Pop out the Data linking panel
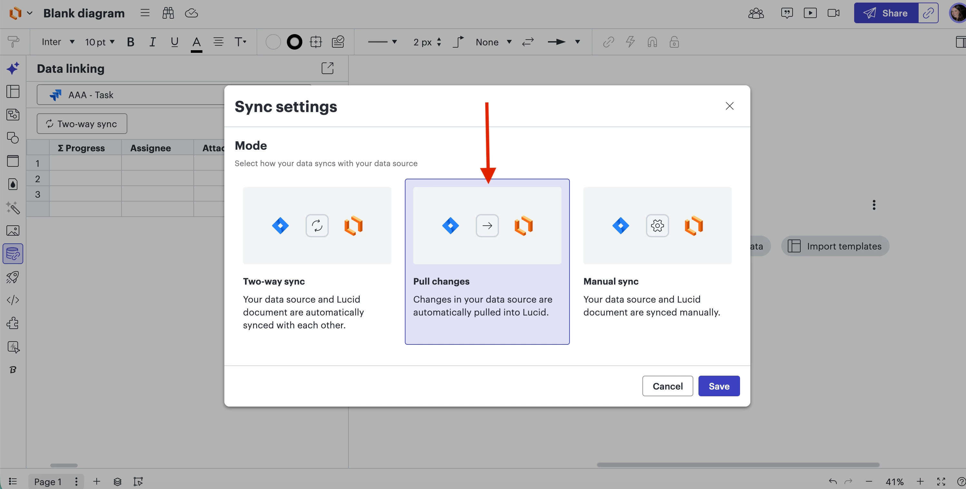Viewport: 966px width, 489px height. pos(327,68)
